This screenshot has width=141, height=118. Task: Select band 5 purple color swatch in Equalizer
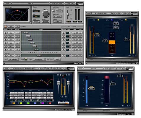pyautogui.click(x=43, y=103)
